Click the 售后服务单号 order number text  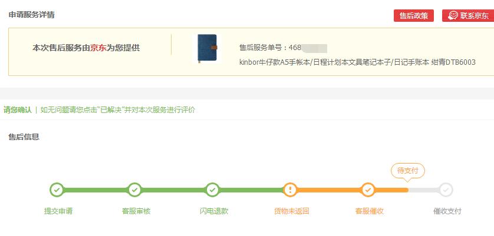pyautogui.click(x=283, y=48)
